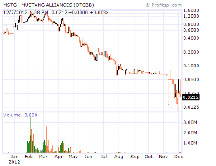Select the Aug month label on time axis
The height and width of the screenshot is (166, 216).
point(119,157)
